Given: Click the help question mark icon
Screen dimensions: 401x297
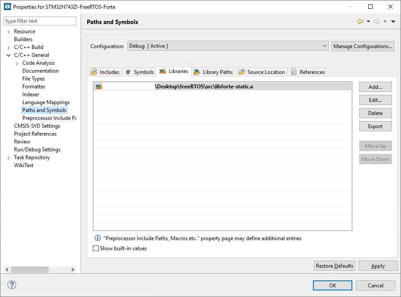Looking at the screenshot, I should click(12, 285).
